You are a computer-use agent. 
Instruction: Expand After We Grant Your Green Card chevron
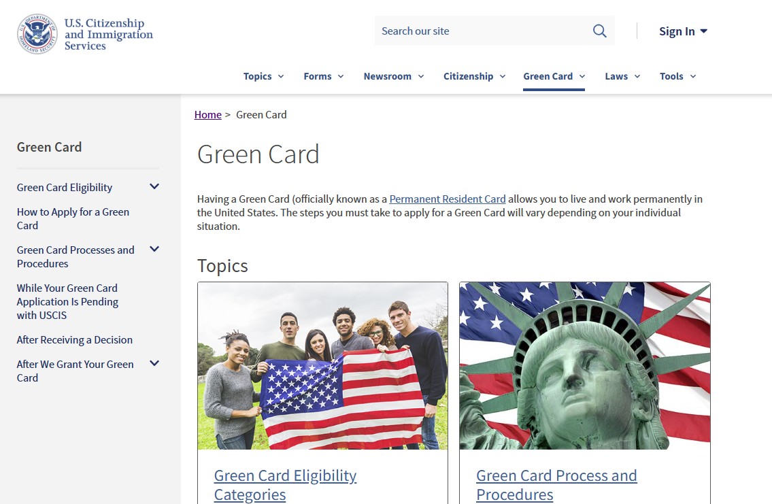(x=154, y=364)
